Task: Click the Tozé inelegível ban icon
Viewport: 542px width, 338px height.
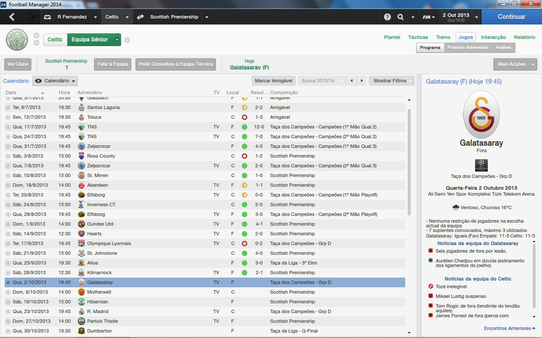Action: click(430, 286)
